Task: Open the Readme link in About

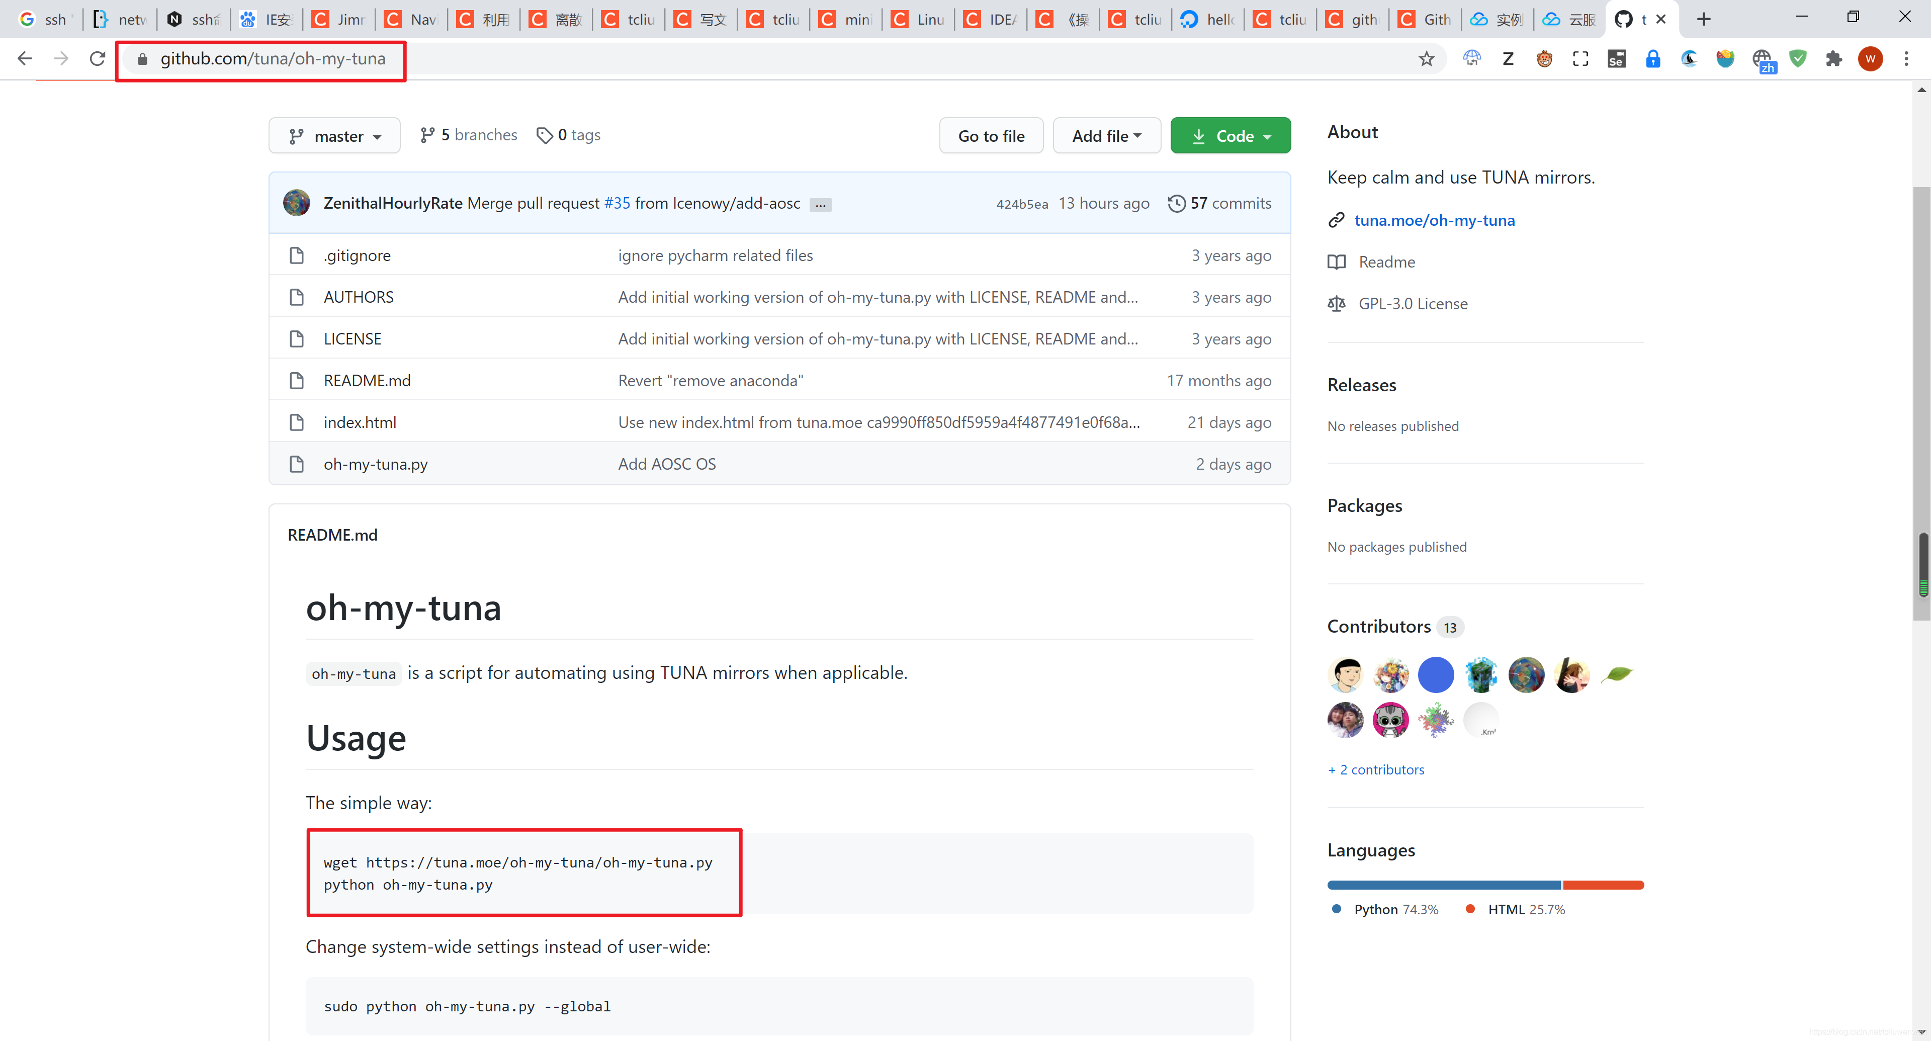Action: pos(1387,263)
